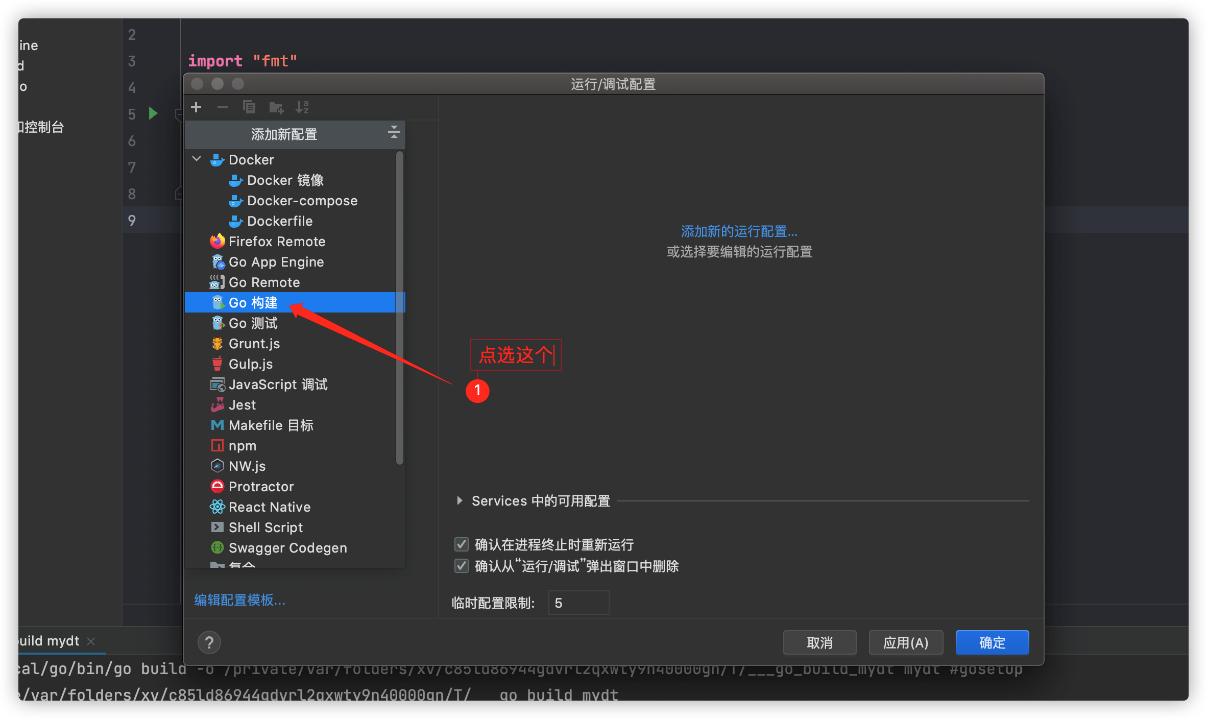
Task: Toggle 确认在进程终止时重新运行 checkbox
Action: [462, 544]
